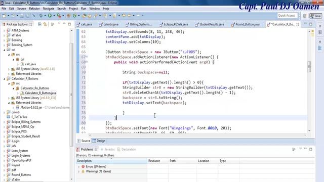Open dropdown next to Run button

pyautogui.click(x=54, y=16)
